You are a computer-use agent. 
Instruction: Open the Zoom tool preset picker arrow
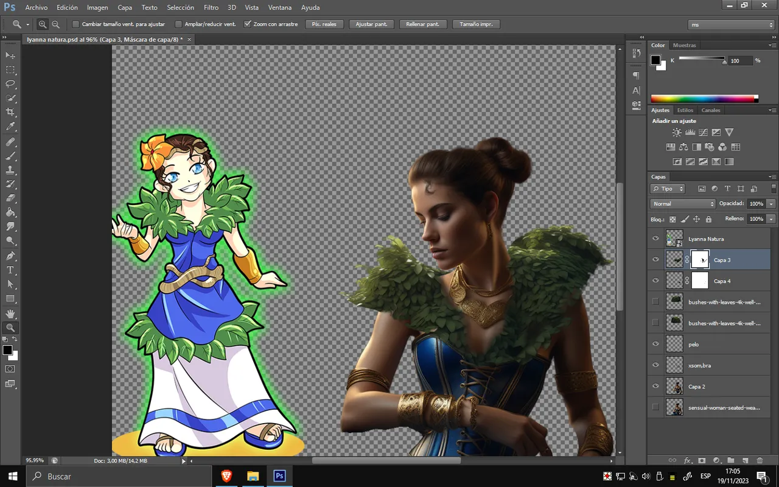pos(27,24)
